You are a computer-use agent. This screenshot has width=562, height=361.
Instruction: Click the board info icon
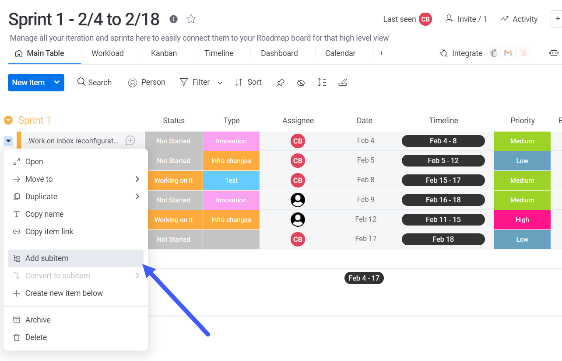173,19
